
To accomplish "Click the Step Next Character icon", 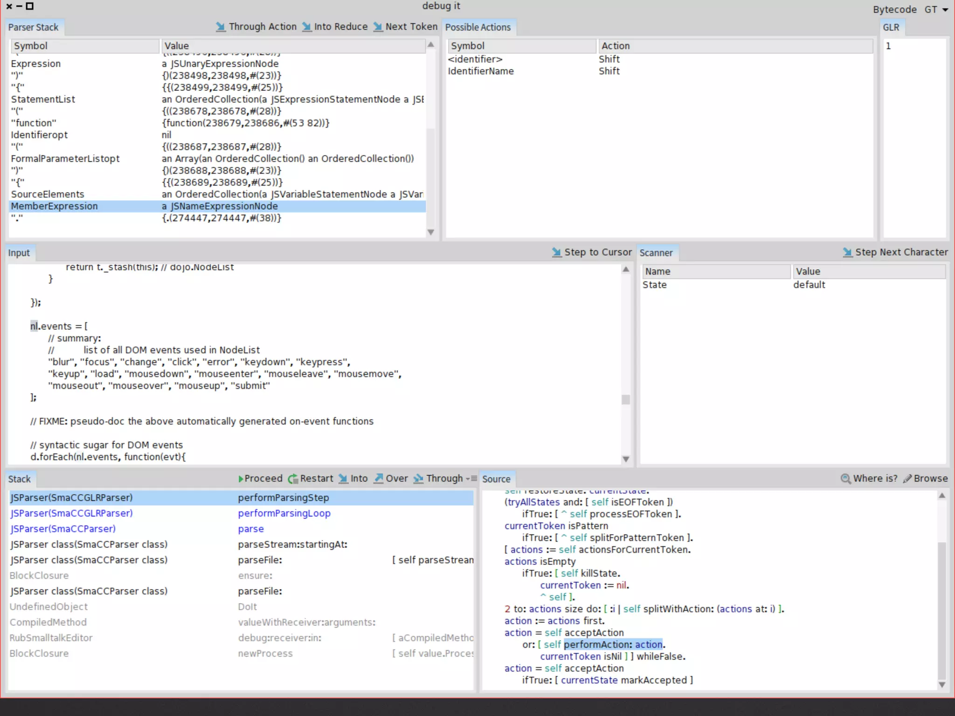I will click(x=848, y=252).
